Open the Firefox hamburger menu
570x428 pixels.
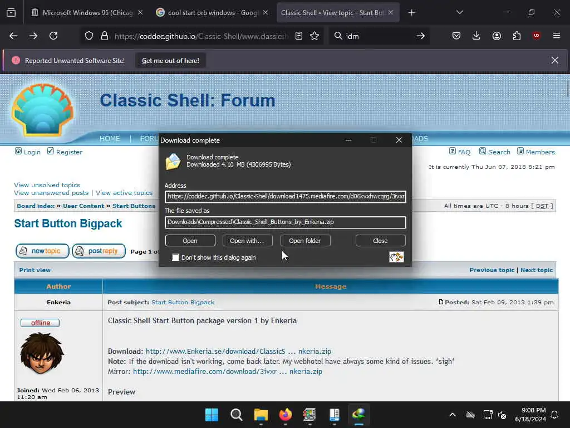[x=557, y=36]
